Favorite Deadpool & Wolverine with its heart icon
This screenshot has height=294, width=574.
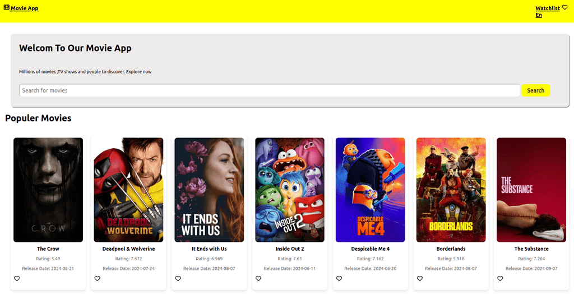(x=98, y=279)
